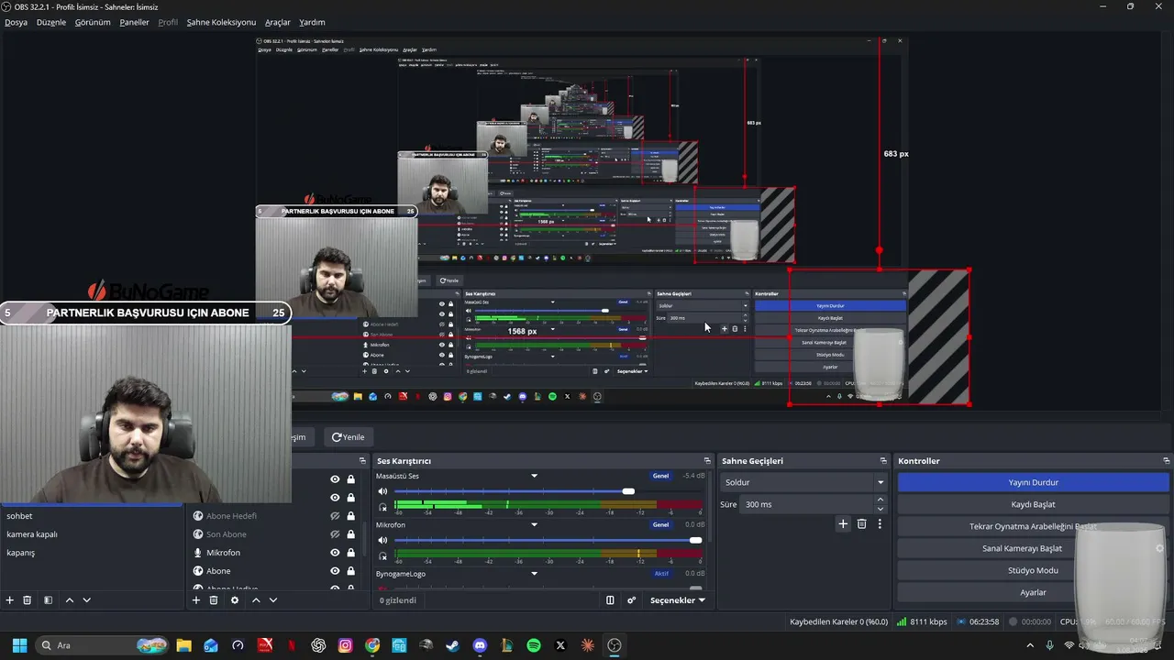Open the Görünüm menu

(x=93, y=22)
